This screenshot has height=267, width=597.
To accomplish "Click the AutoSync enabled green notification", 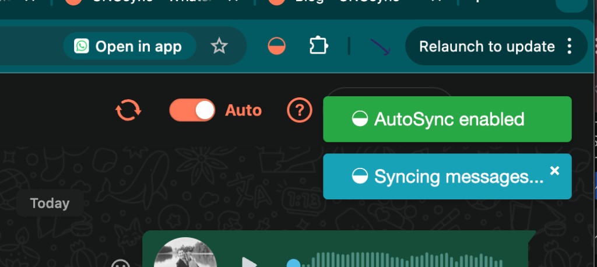I will point(447,119).
